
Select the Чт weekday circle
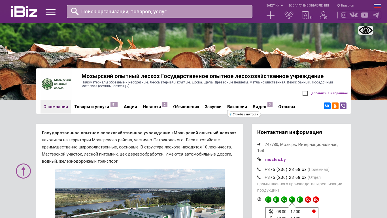[x=292, y=200]
